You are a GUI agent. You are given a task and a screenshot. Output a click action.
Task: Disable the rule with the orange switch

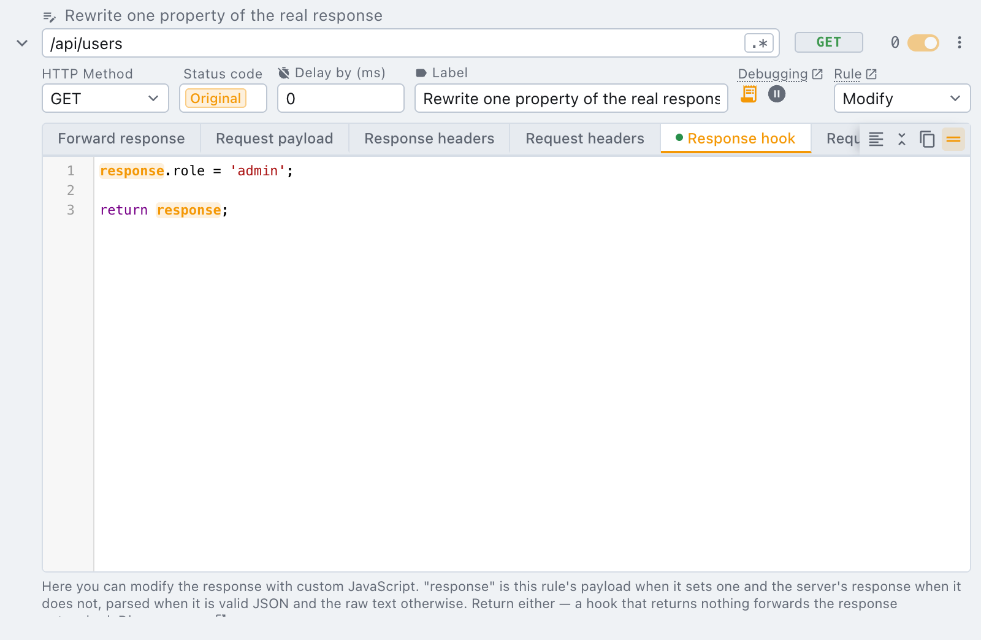pos(923,42)
